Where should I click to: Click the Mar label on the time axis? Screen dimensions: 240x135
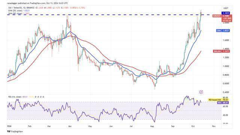tap(49, 126)
